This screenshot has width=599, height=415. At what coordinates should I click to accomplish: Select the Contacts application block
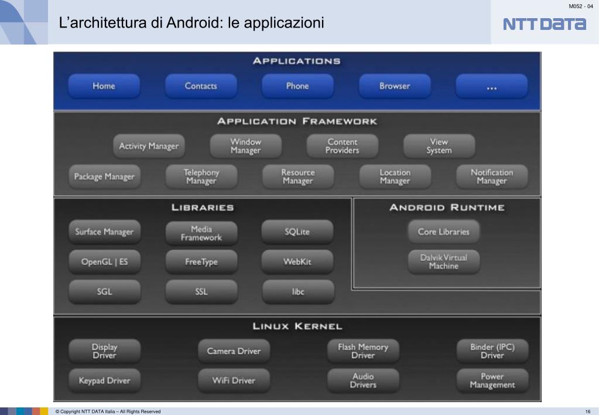[x=201, y=86]
